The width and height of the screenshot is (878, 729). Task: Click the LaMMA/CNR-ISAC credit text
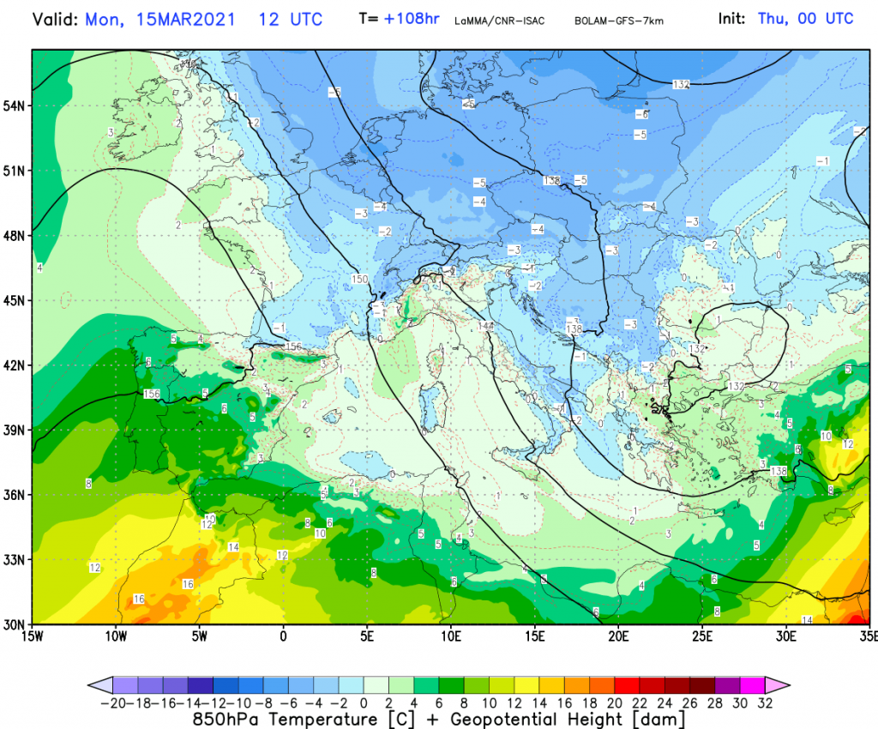(x=497, y=20)
